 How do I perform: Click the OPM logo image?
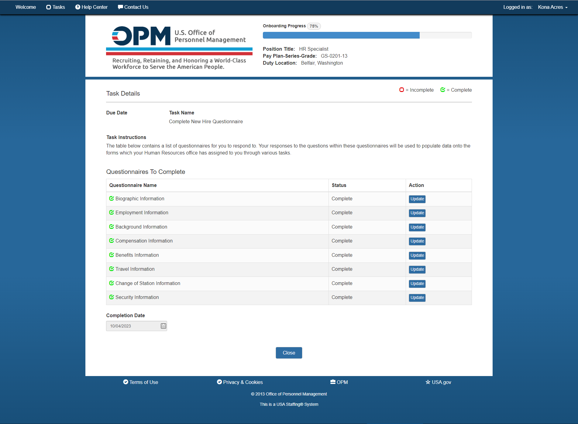coord(179,48)
